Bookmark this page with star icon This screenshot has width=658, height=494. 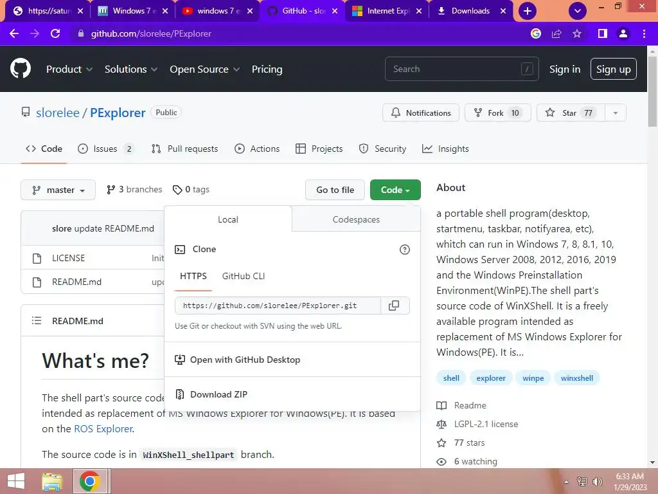[x=577, y=33]
